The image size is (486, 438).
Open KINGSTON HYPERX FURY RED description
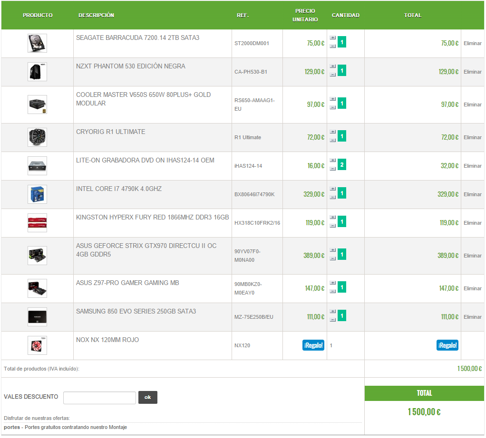pyautogui.click(x=153, y=217)
